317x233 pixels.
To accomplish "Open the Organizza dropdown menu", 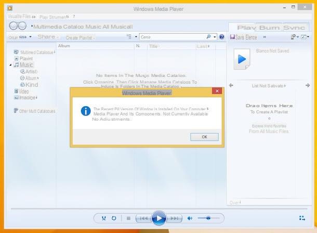I will [20, 37].
